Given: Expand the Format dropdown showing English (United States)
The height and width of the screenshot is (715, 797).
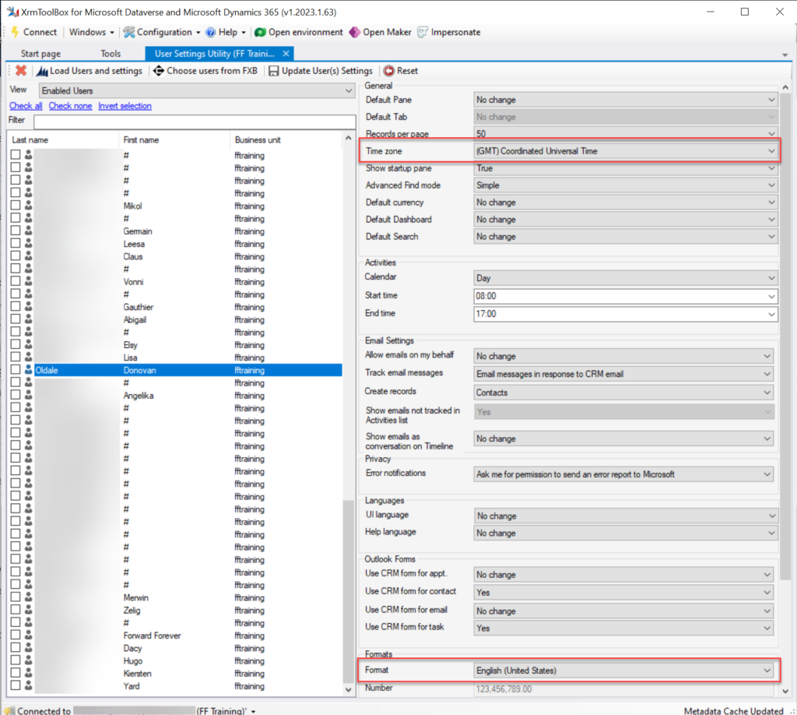Looking at the screenshot, I should pos(623,671).
